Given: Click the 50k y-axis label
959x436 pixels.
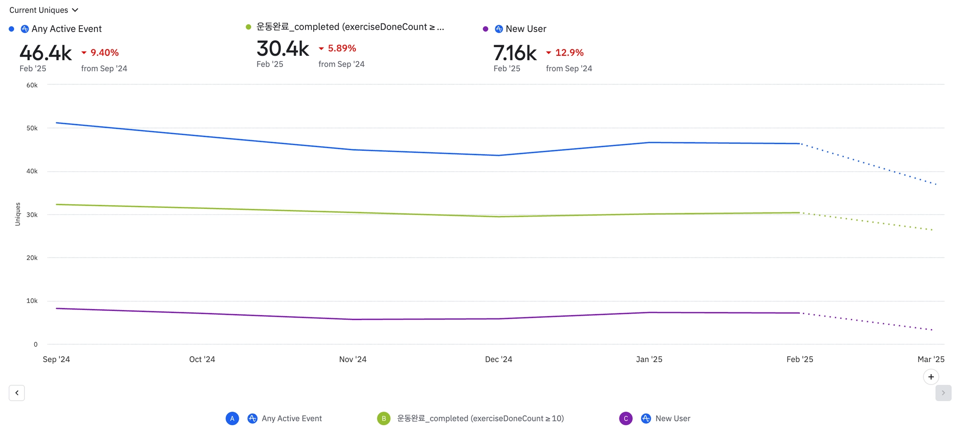Looking at the screenshot, I should tap(32, 128).
